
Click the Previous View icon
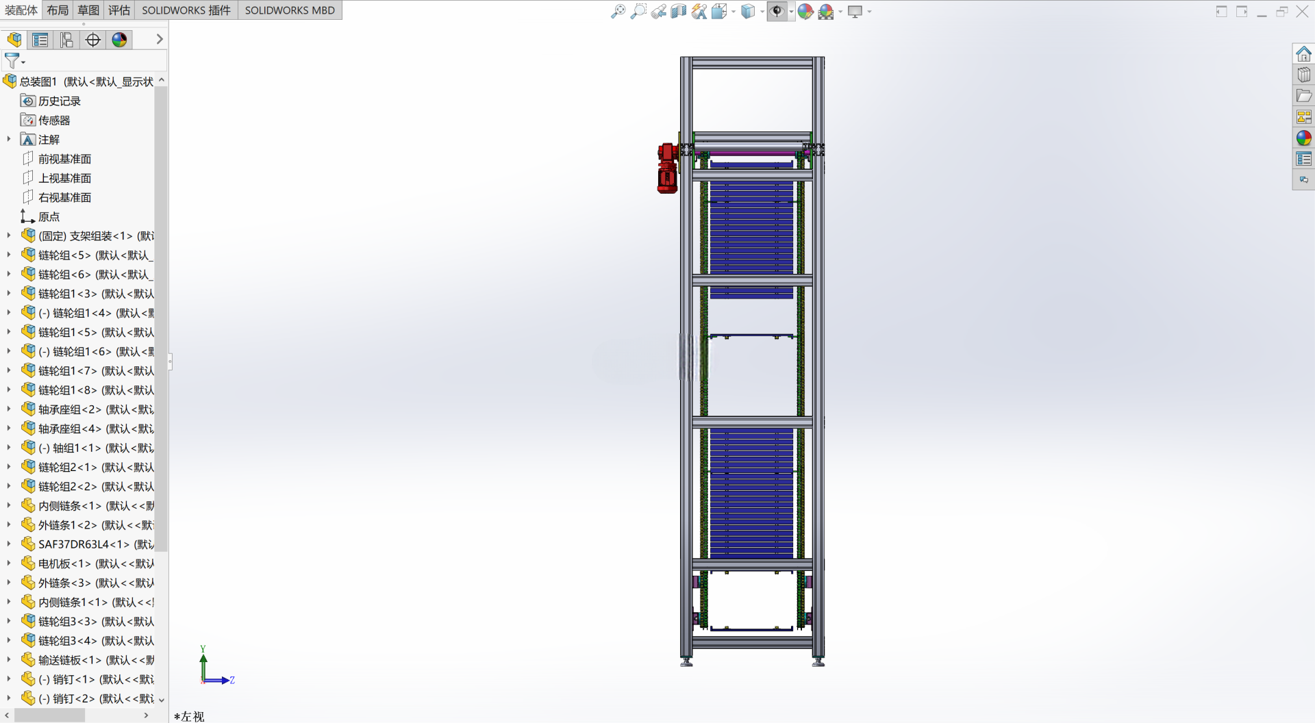click(x=658, y=11)
